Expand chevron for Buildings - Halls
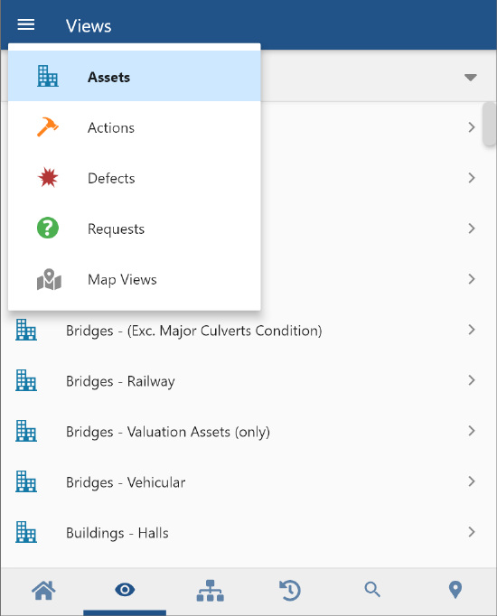The height and width of the screenshot is (616, 497). [x=472, y=532]
